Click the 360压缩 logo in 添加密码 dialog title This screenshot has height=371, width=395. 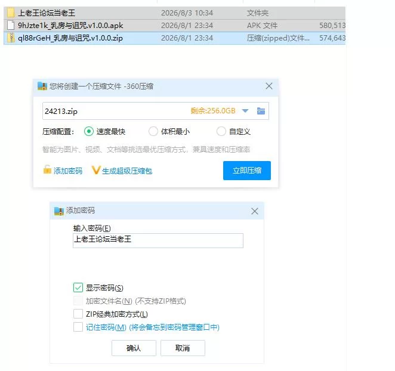[59, 211]
